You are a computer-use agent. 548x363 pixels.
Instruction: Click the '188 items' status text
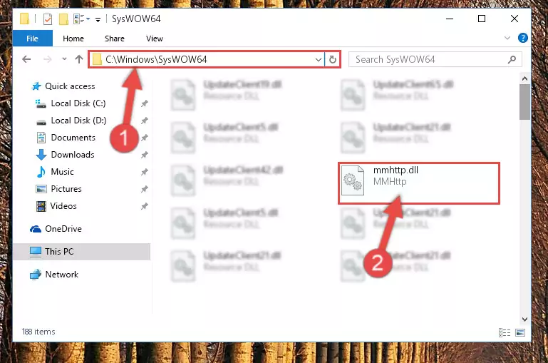coord(38,332)
